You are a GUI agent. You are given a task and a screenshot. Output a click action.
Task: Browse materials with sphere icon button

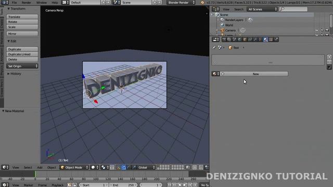pos(215,74)
